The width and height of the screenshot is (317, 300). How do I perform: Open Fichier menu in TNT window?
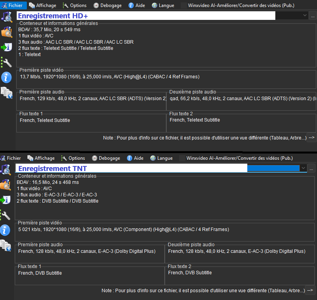pyautogui.click(x=11, y=158)
